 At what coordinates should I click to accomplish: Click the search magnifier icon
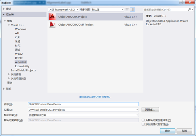189,10
